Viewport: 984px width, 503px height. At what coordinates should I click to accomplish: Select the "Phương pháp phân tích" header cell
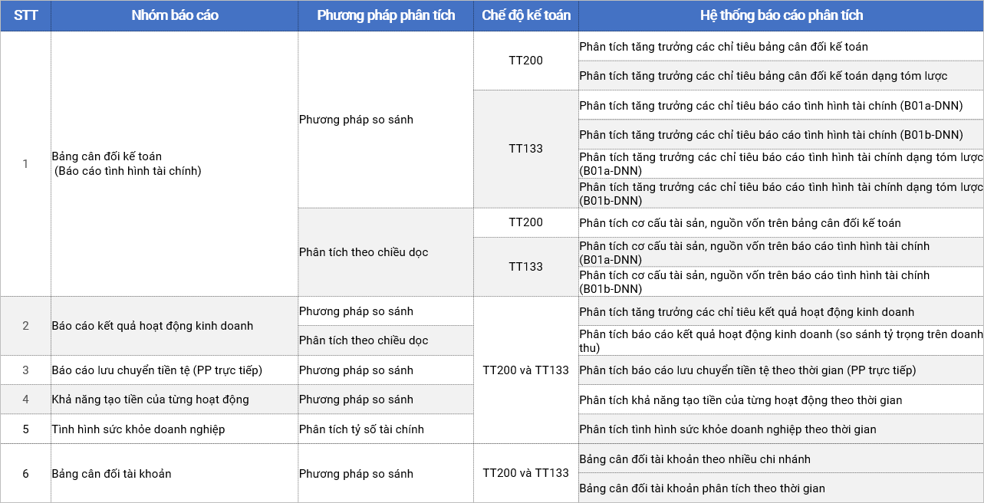coord(386,15)
